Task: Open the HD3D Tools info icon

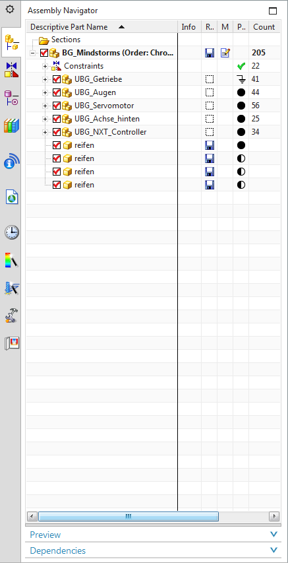Action: pyautogui.click(x=11, y=161)
